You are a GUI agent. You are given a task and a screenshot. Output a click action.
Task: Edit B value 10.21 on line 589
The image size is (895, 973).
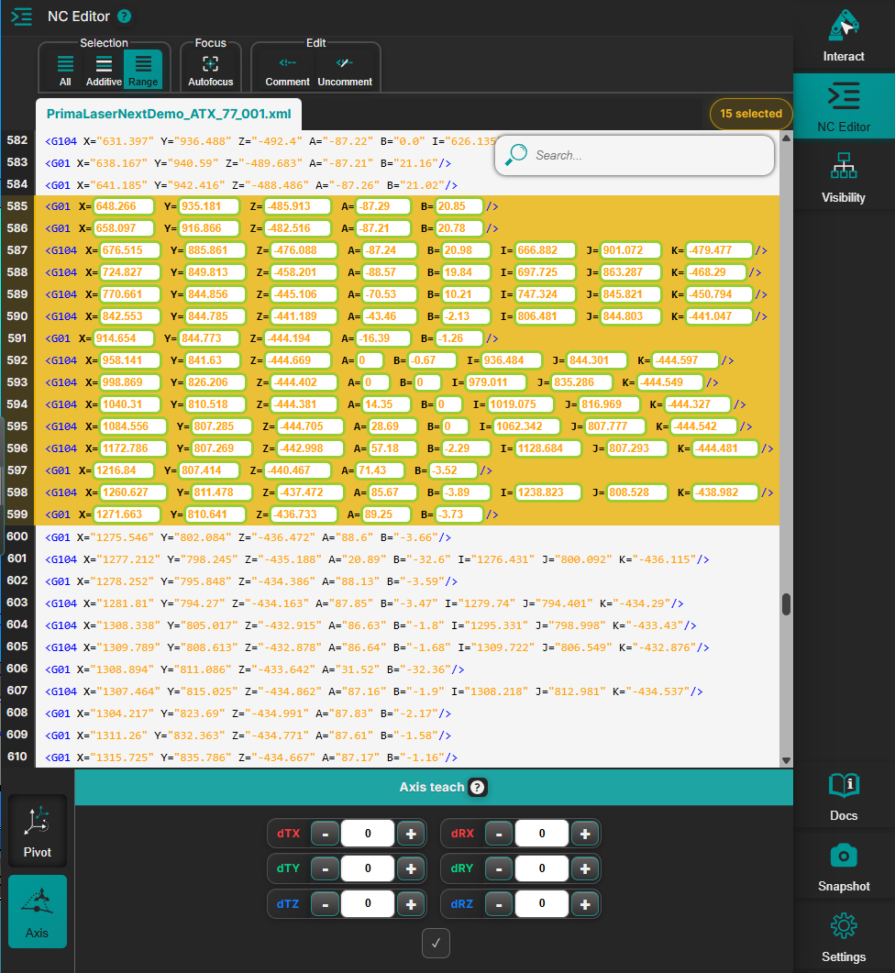click(466, 294)
